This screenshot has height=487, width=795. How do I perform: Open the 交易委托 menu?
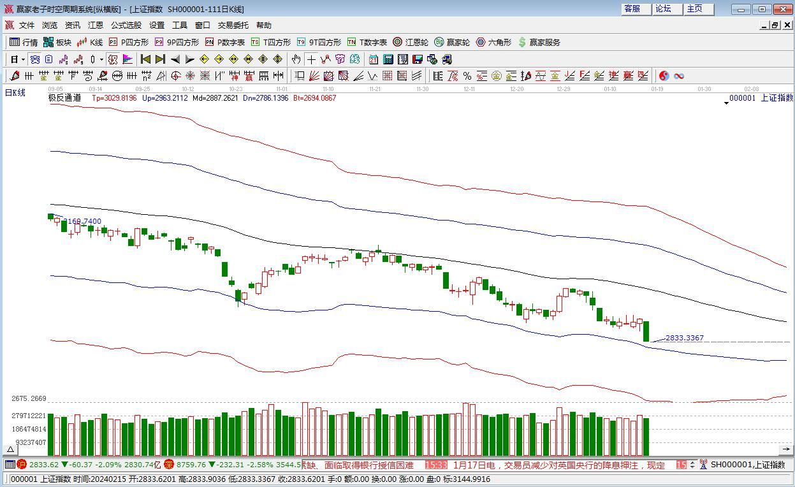point(233,25)
